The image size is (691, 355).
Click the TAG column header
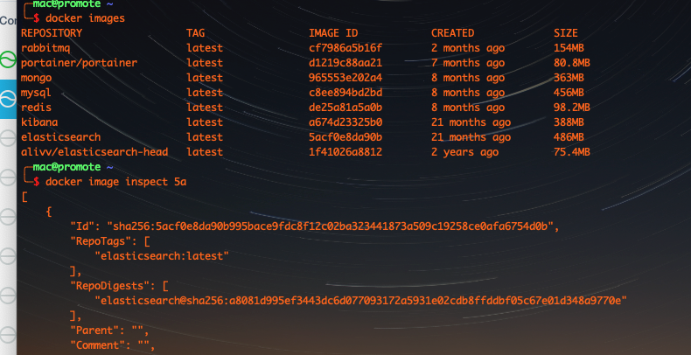tap(196, 33)
